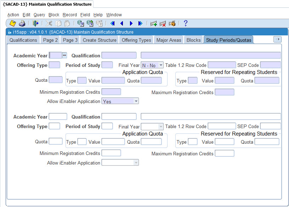Open the Block menu
This screenshot has width=289, height=207.
tap(54, 15)
